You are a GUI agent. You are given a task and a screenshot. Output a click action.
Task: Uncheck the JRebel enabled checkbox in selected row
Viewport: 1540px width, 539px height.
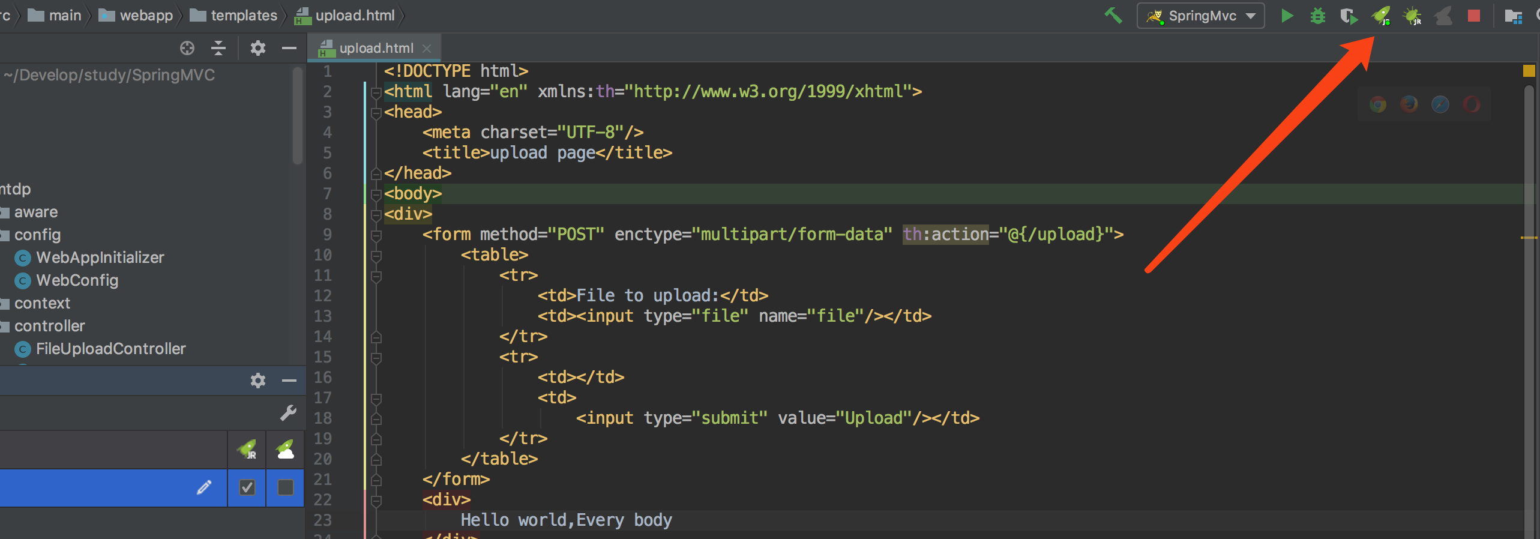click(x=247, y=487)
